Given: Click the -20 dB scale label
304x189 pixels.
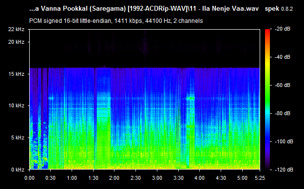Looking at the screenshot, I should (x=283, y=29).
